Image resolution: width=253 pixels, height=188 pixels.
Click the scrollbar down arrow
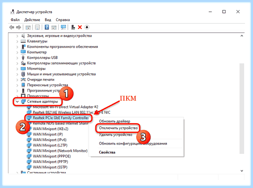tap(242, 171)
